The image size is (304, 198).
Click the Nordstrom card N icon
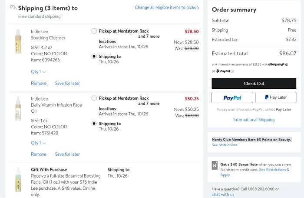214,165
